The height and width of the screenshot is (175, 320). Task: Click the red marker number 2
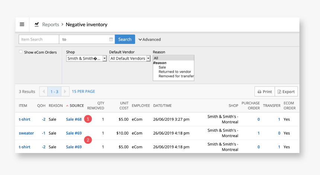point(88,140)
